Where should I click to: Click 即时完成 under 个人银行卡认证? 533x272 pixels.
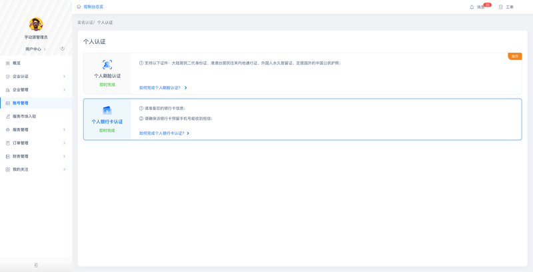pos(107,131)
